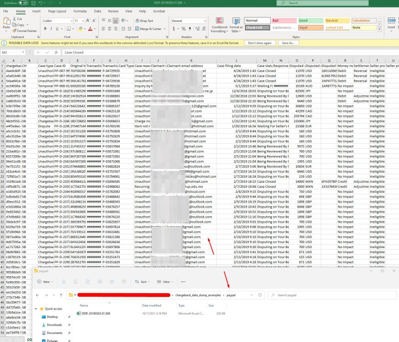
Task: Open the Formulas ribbon tab
Action: point(80,10)
